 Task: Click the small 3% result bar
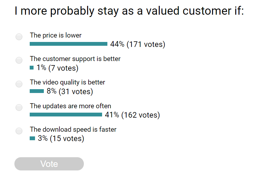pyautogui.click(x=32, y=138)
